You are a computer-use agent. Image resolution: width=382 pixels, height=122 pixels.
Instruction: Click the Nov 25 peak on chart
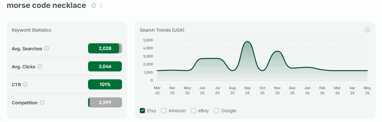tap(277, 51)
